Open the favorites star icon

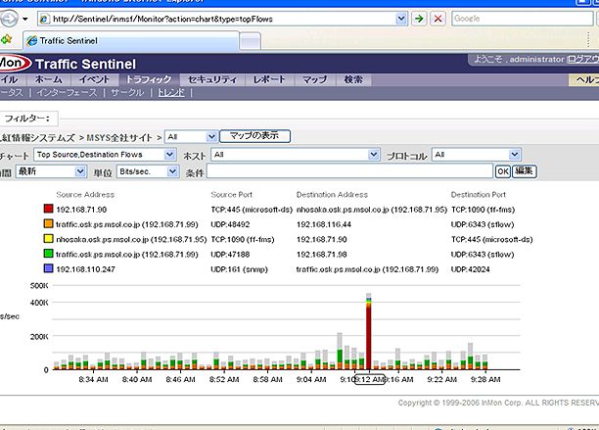point(7,39)
